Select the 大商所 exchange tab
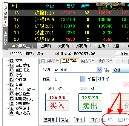Viewport: 129px width, 126px height. click(x=64, y=46)
